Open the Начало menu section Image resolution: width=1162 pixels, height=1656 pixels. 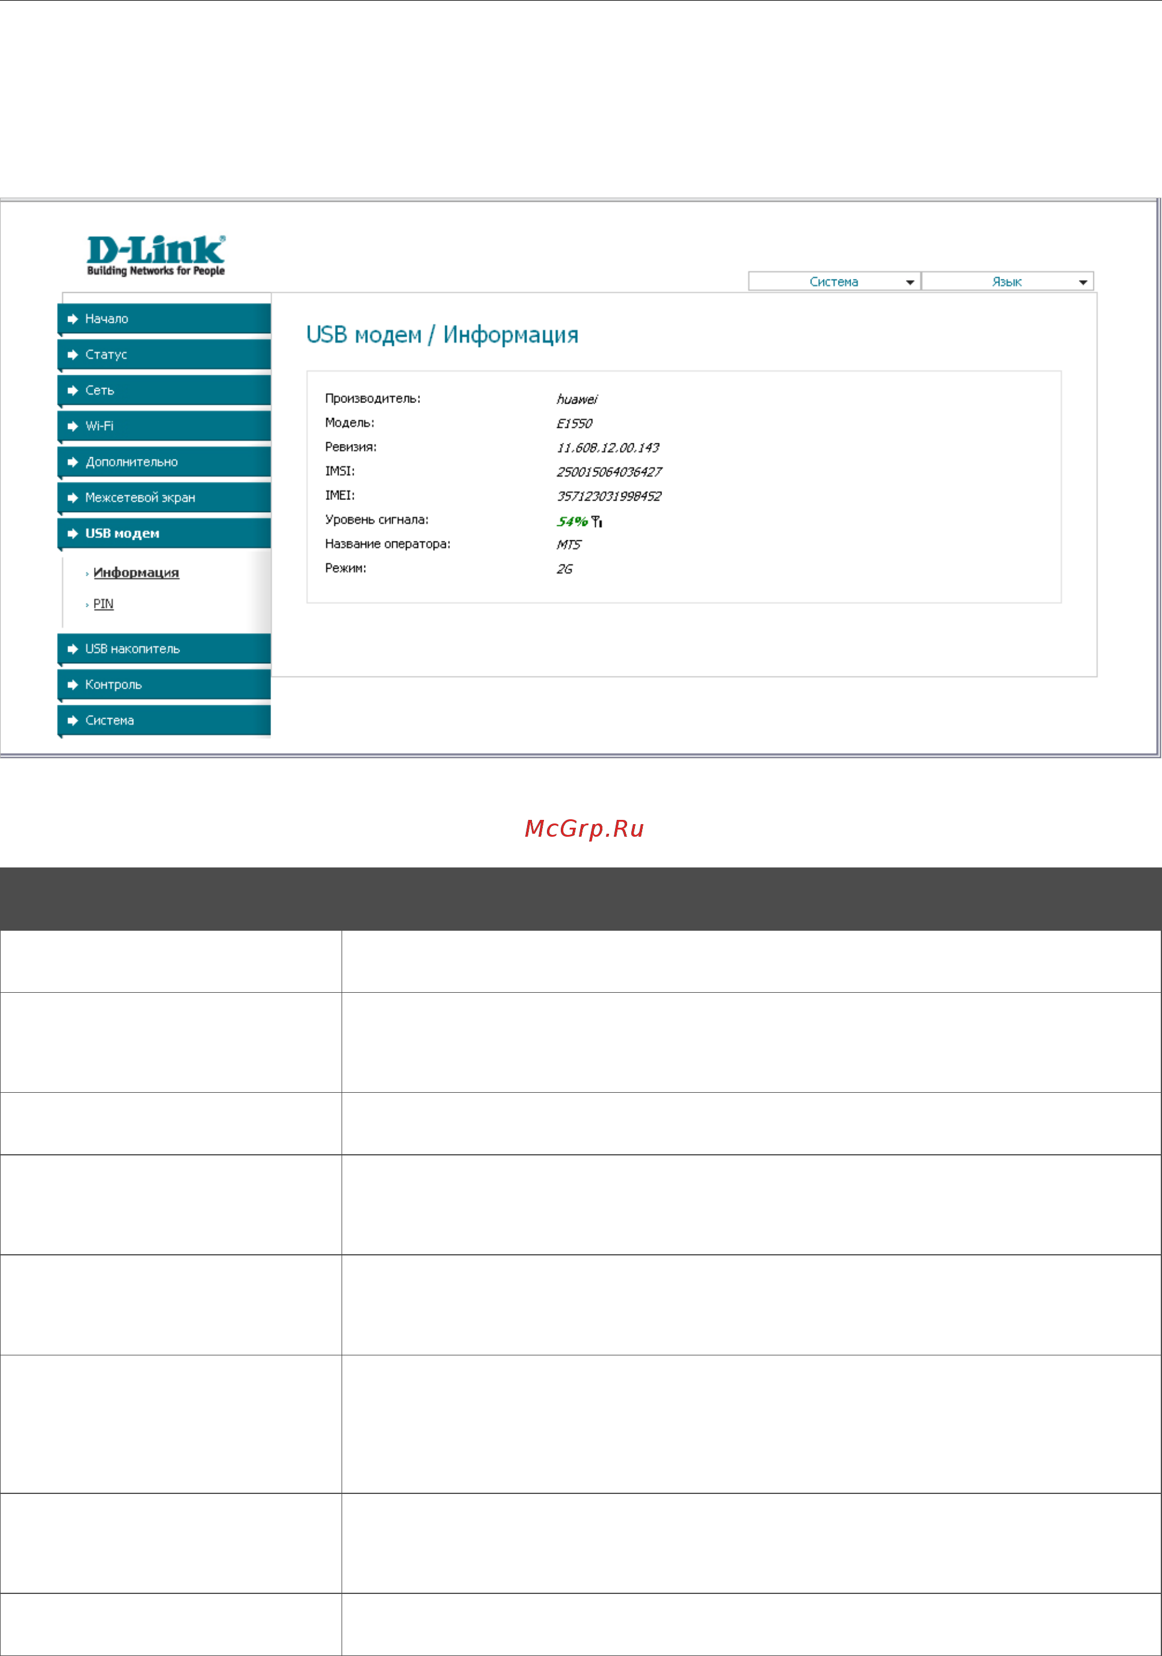164,318
